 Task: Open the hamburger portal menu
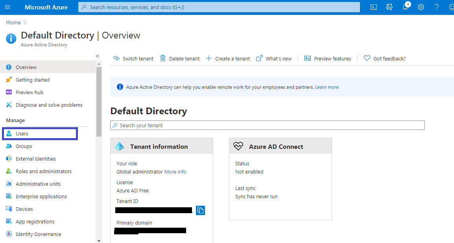pos(7,7)
